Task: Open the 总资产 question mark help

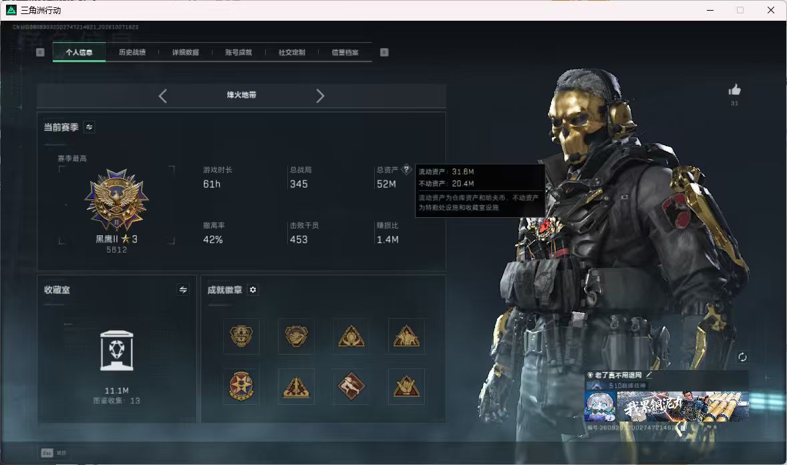Action: tap(407, 170)
